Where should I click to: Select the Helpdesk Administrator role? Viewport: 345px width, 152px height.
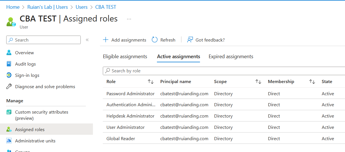coord(131,116)
